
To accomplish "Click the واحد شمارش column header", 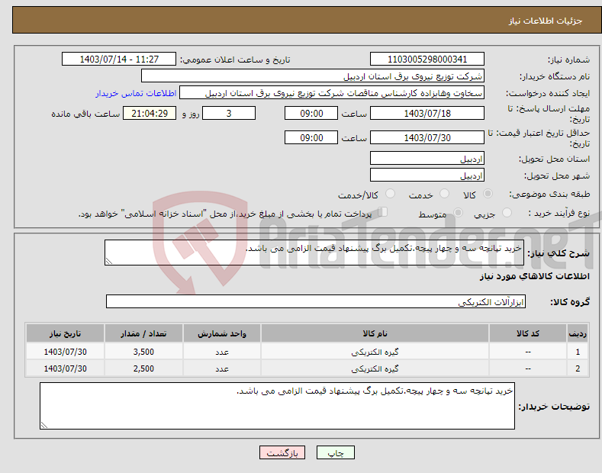I will pos(222,333).
